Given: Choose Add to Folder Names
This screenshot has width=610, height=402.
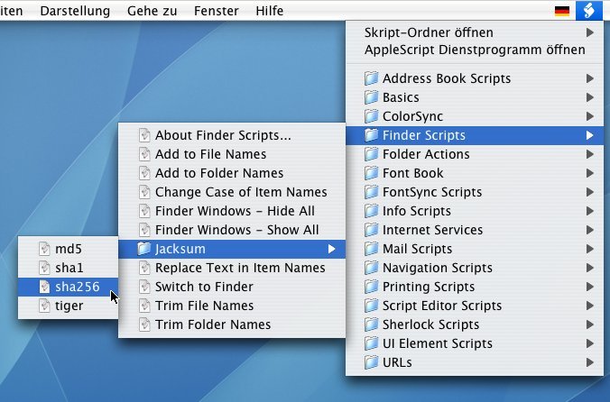Looking at the screenshot, I should pos(232,173).
